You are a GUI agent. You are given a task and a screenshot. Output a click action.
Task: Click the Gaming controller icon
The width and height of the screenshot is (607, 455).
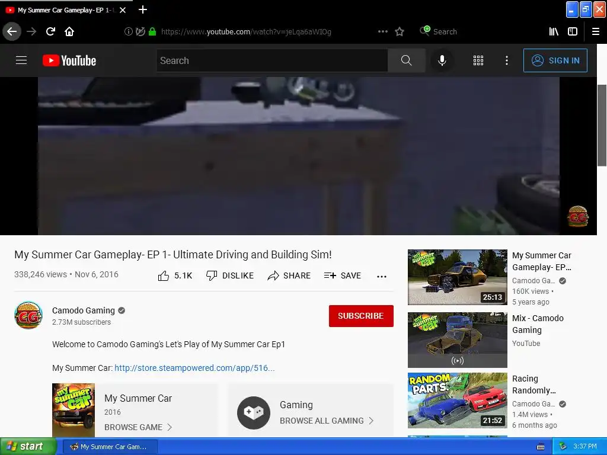click(x=254, y=413)
